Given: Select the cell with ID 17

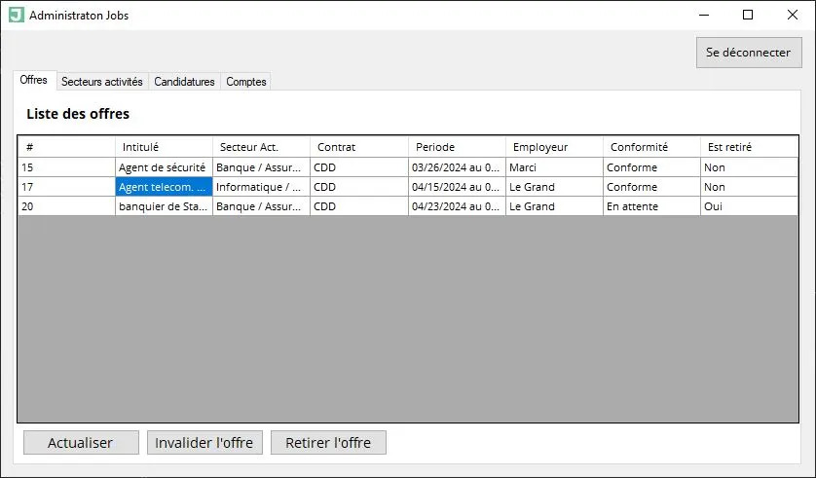Looking at the screenshot, I should [66, 187].
